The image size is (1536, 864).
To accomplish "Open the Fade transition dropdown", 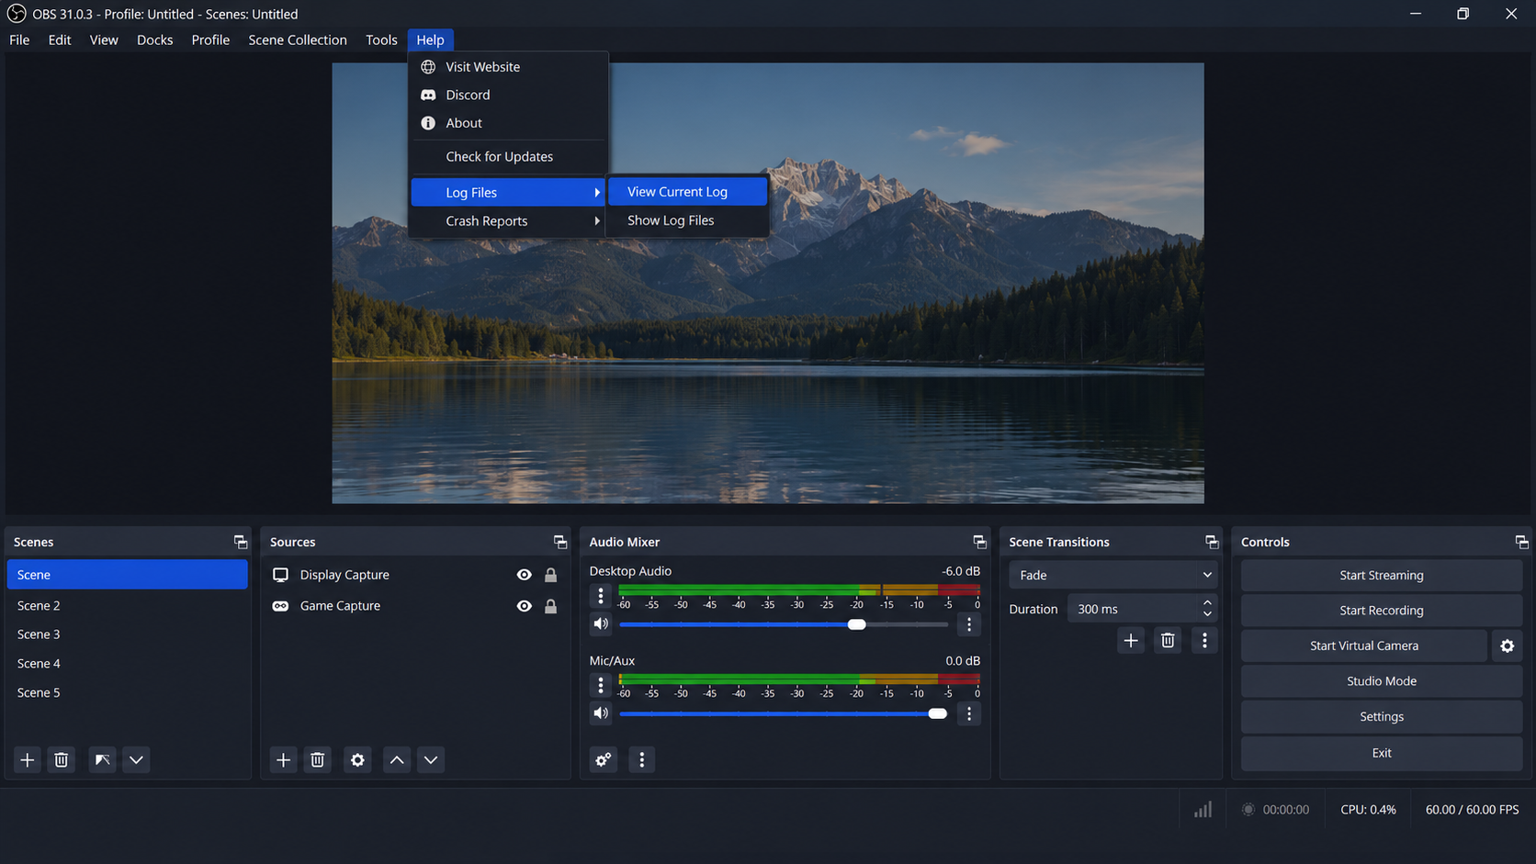I will point(1113,575).
